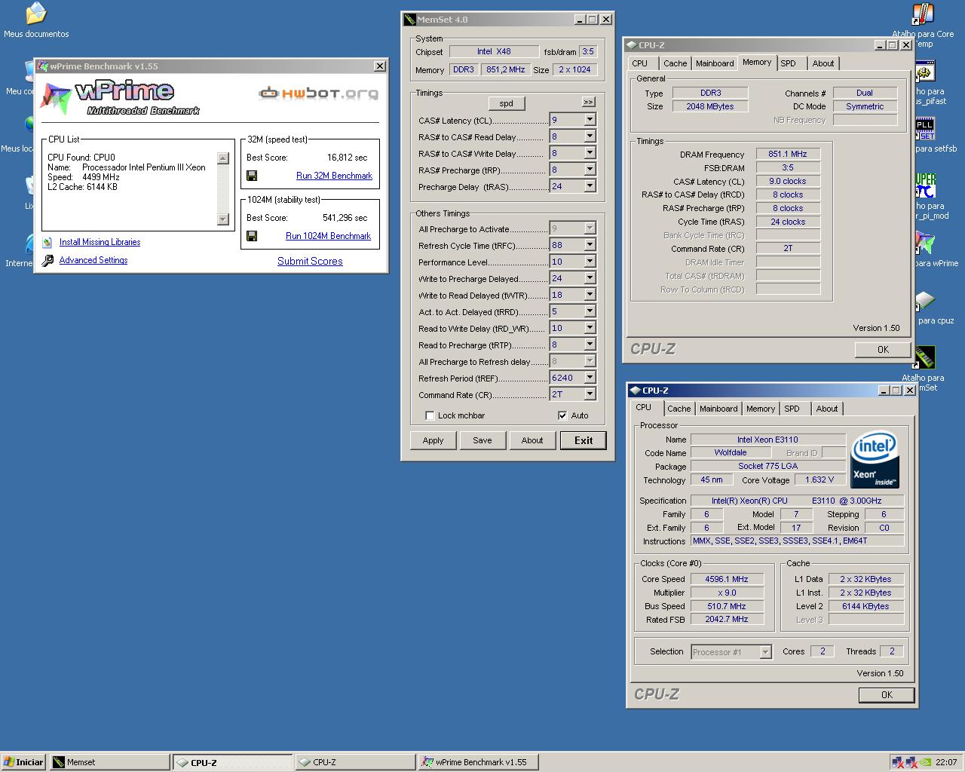Click Intel Xeon inside logo
Viewport: 965px width, 772px height.
point(874,459)
